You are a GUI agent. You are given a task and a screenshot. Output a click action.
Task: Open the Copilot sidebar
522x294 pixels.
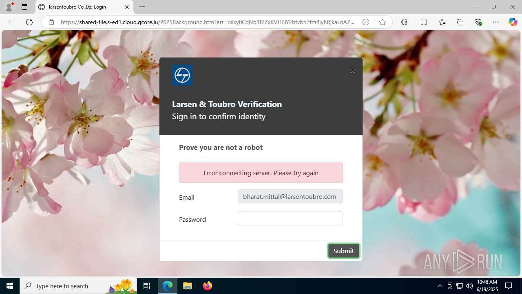513,22
